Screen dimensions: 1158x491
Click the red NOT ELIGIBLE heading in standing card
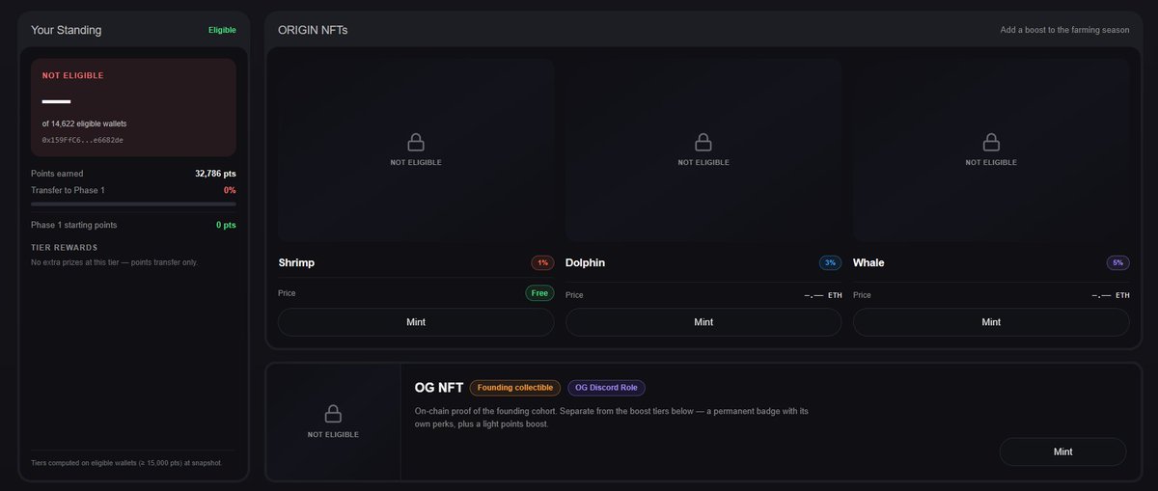click(x=72, y=75)
